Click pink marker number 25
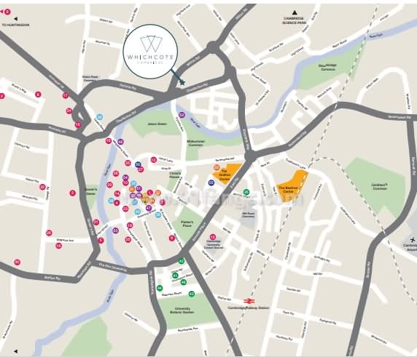Image resolution: width=417 pixels, height=357 pixels. coord(128,163)
